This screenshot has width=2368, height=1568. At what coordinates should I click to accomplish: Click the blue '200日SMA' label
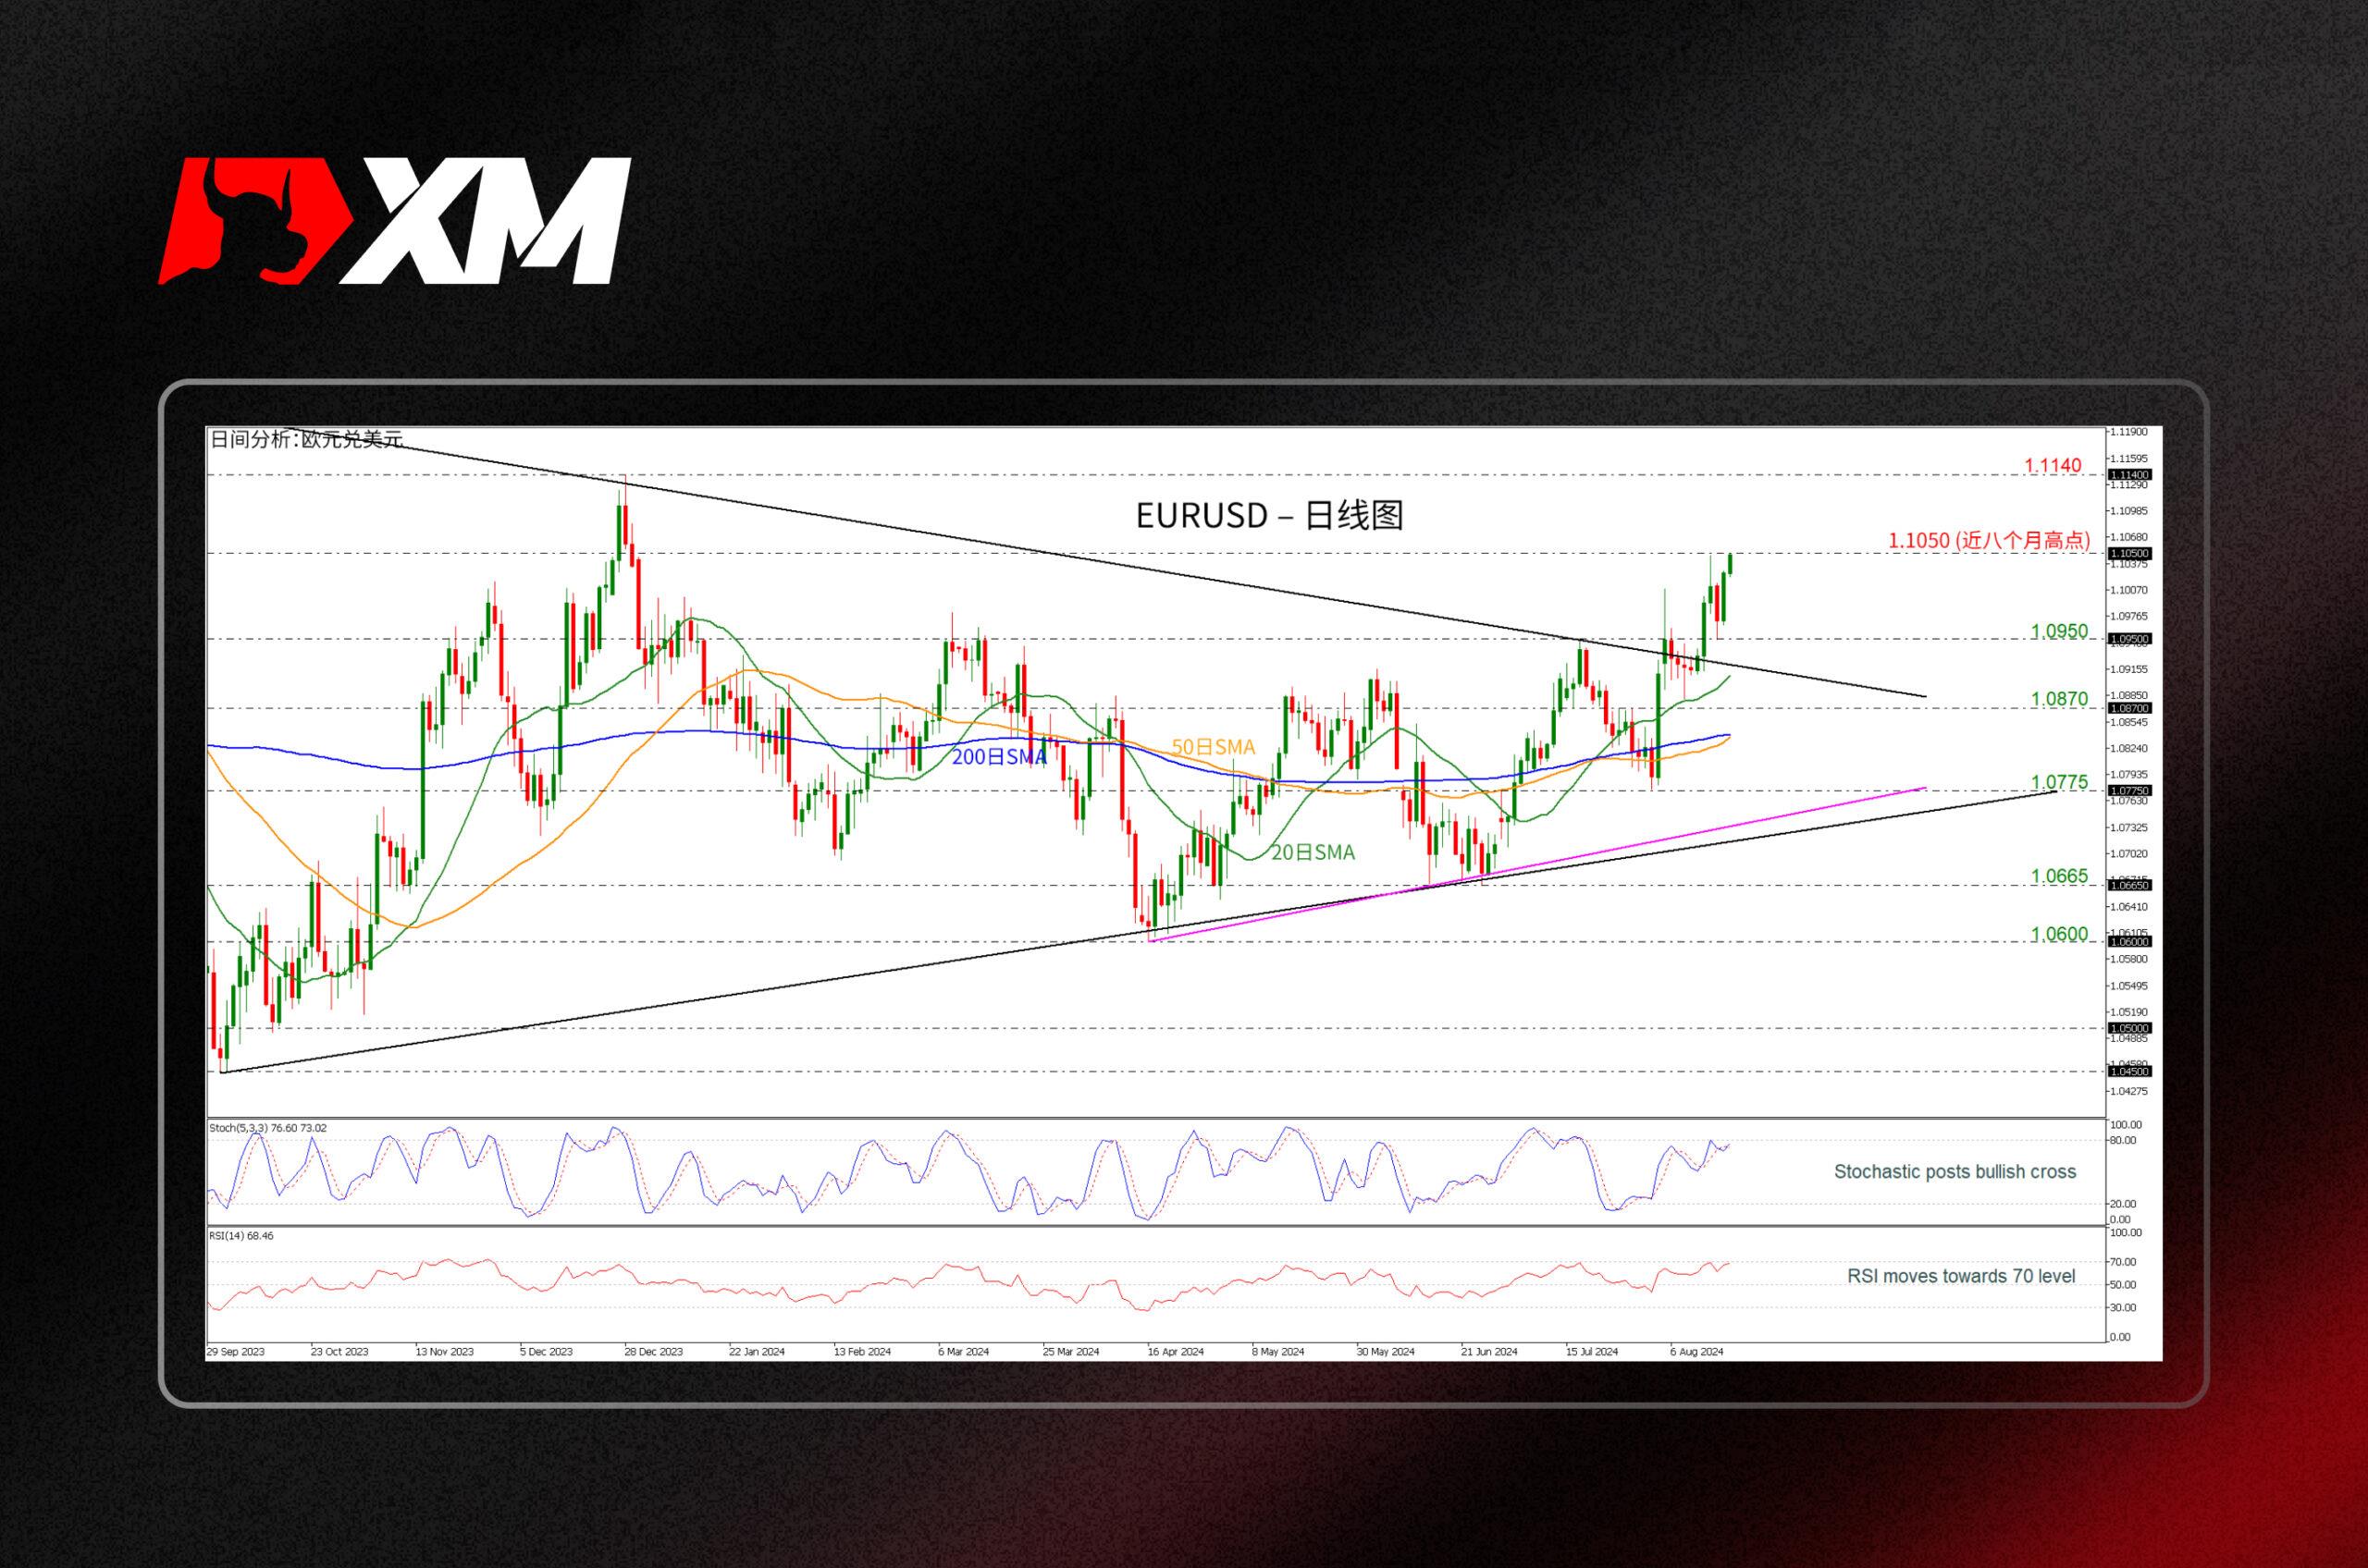[x=997, y=757]
